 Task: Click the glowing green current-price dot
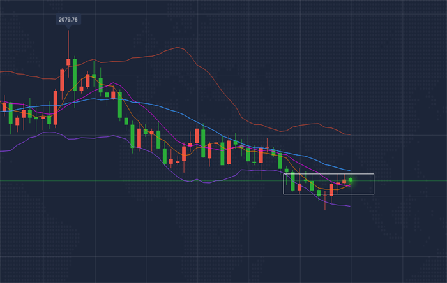(351, 180)
